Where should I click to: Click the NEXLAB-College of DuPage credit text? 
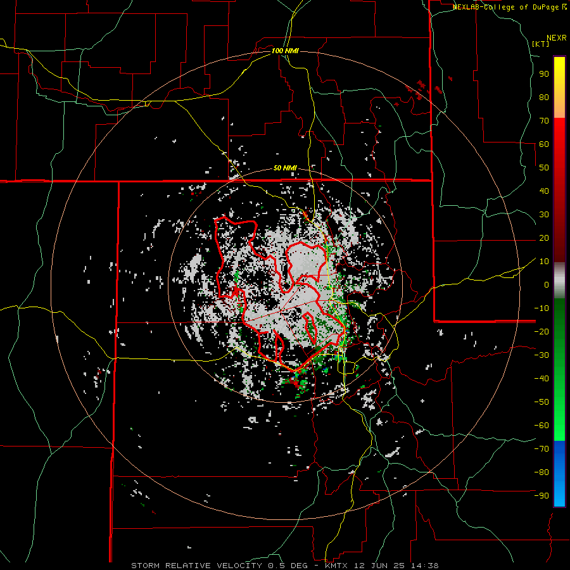(x=510, y=7)
